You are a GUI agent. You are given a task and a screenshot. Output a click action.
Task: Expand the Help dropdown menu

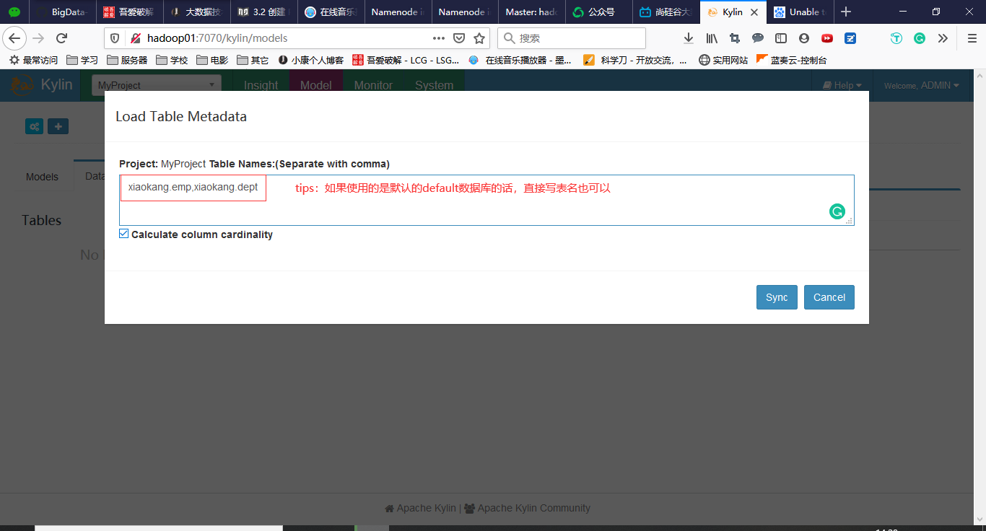tap(842, 85)
